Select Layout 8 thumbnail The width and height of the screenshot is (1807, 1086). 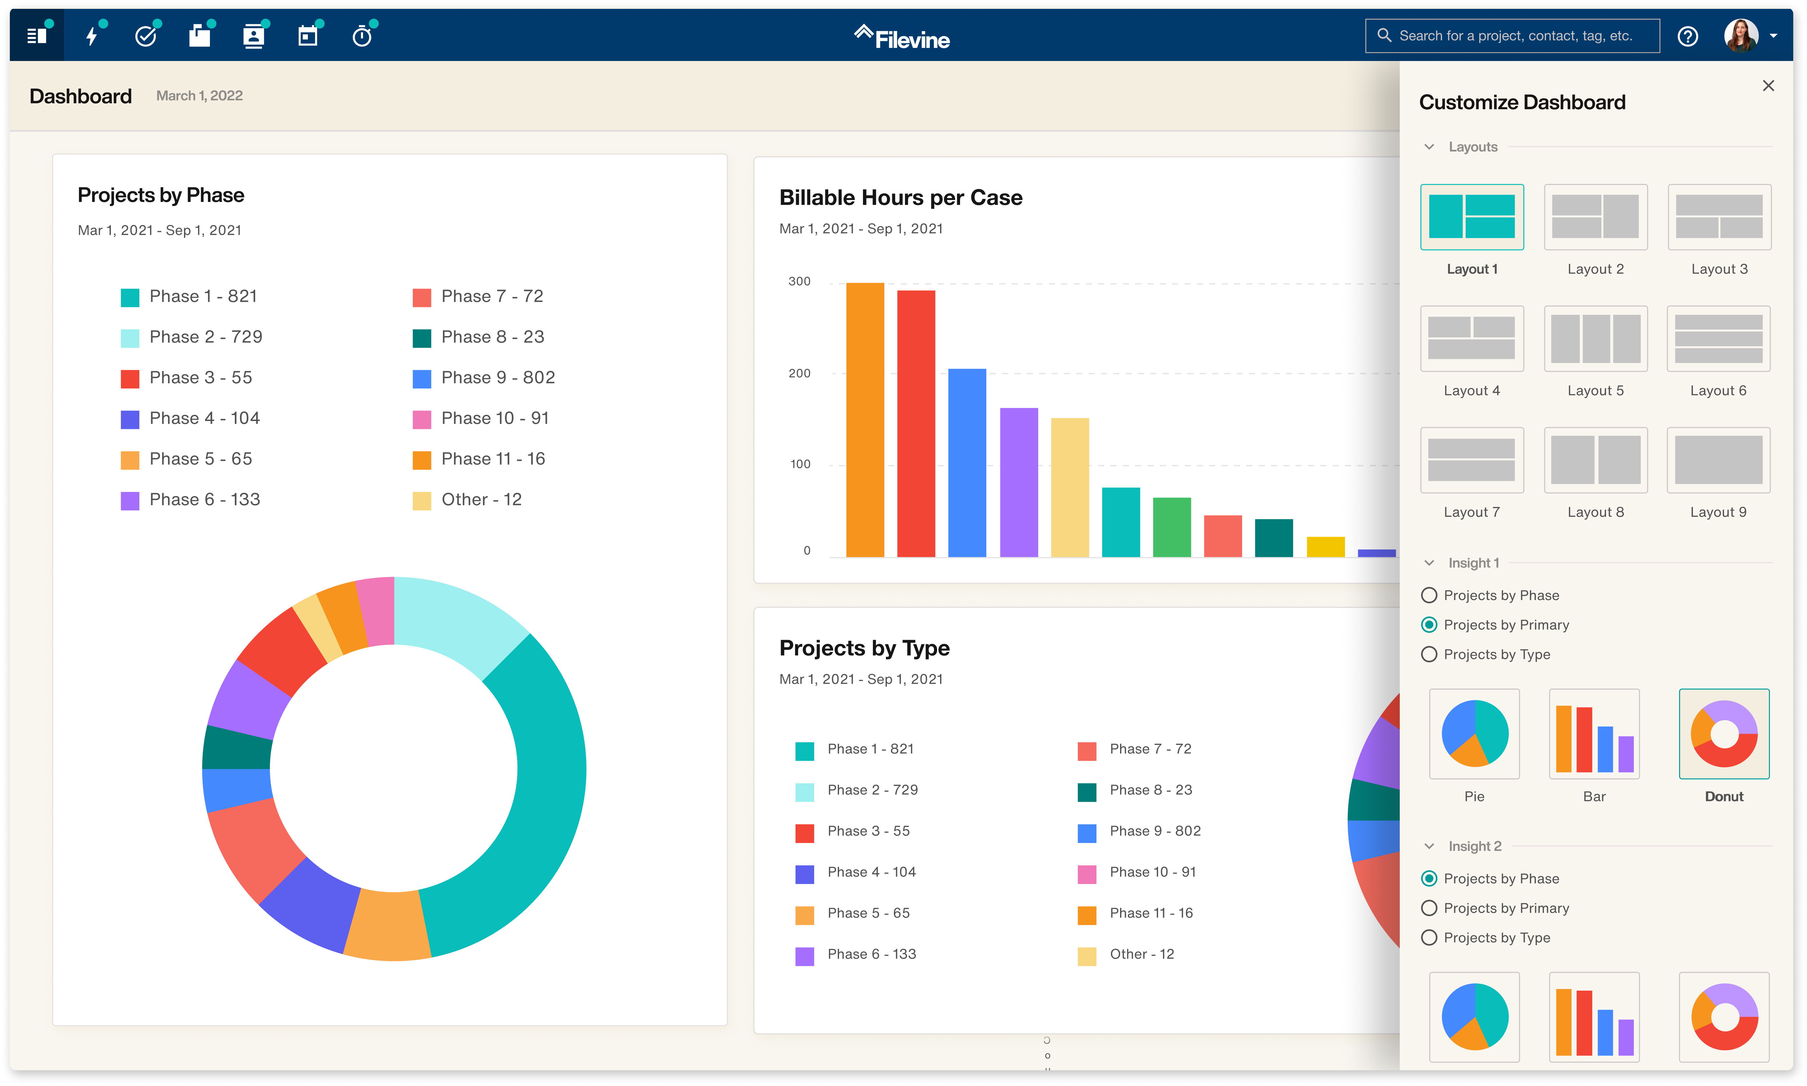click(1595, 460)
